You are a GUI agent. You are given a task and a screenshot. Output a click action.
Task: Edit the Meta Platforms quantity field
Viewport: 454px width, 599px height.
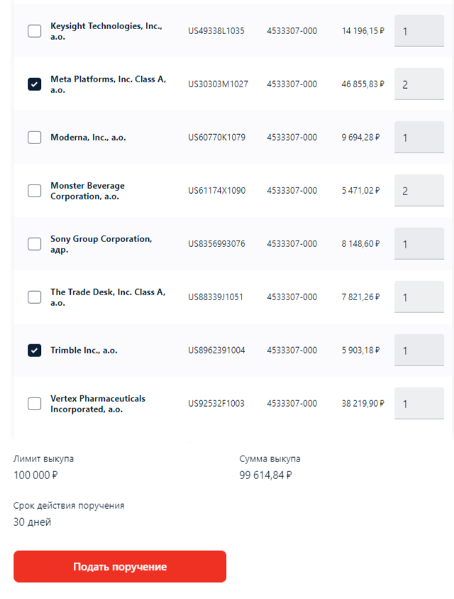click(x=419, y=84)
